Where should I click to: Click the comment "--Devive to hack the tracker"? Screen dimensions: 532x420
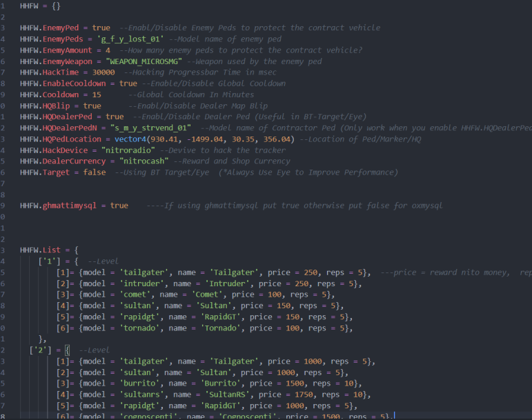[x=223, y=150]
